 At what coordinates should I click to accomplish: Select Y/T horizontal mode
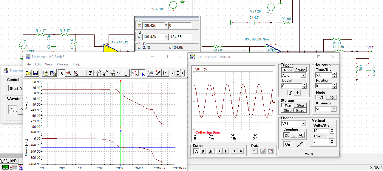click(321, 97)
